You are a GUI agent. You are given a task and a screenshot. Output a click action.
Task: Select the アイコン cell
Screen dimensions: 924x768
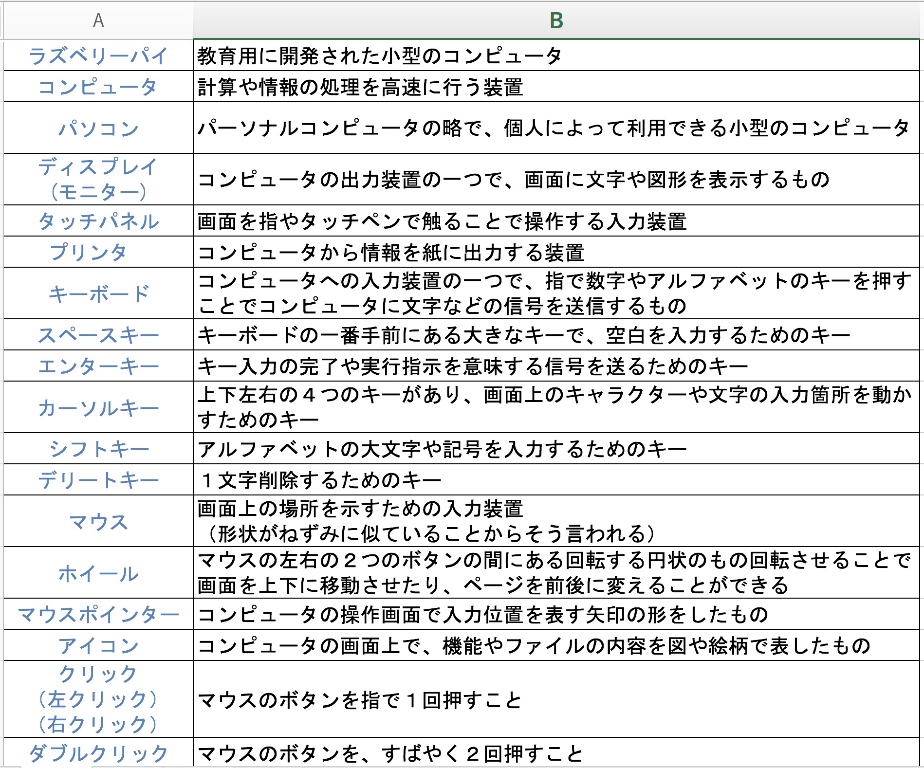pyautogui.click(x=98, y=645)
